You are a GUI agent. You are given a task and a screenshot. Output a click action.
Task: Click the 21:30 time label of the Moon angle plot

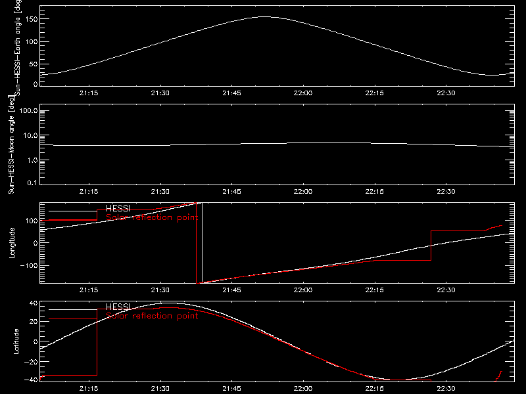(160, 192)
